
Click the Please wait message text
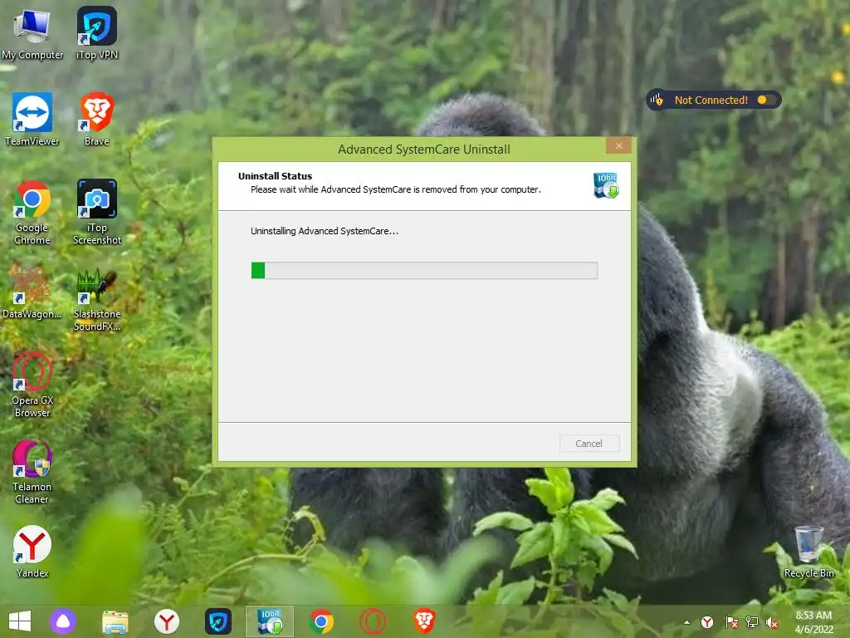click(396, 189)
